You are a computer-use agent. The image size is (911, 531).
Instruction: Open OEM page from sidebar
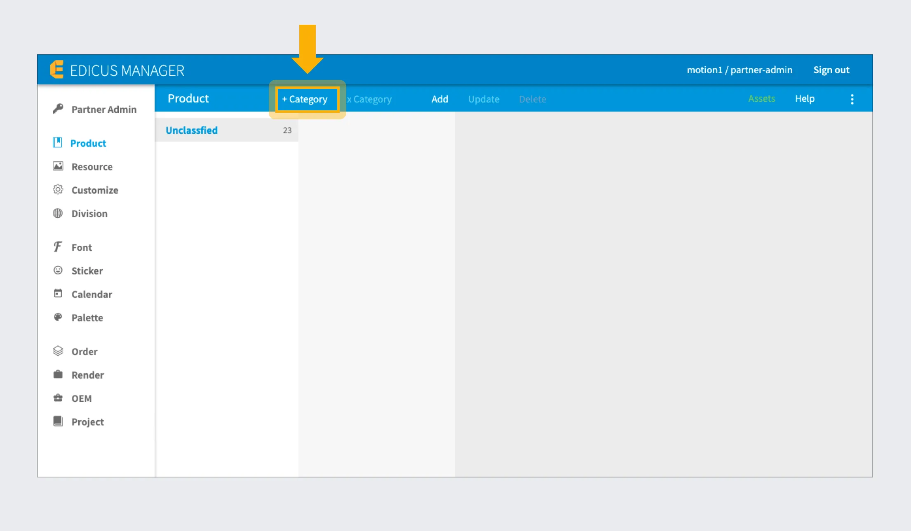tap(82, 398)
